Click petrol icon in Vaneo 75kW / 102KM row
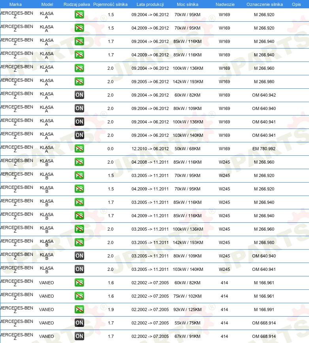The width and height of the screenshot is (309, 343). tap(79, 296)
